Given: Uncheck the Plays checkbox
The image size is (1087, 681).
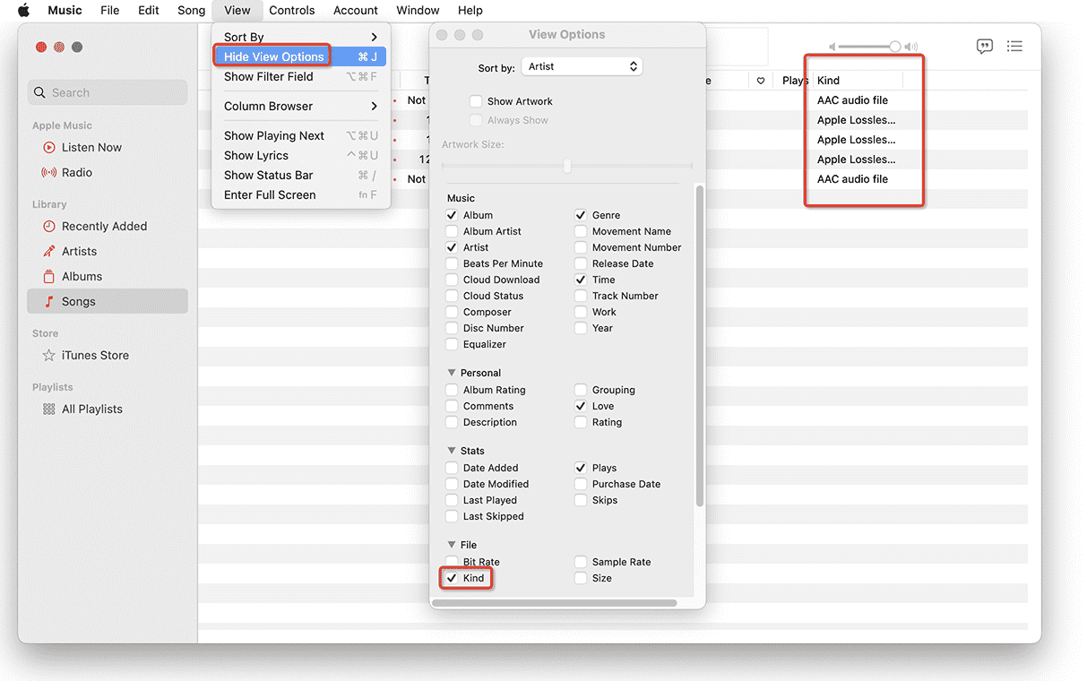Looking at the screenshot, I should pos(581,468).
